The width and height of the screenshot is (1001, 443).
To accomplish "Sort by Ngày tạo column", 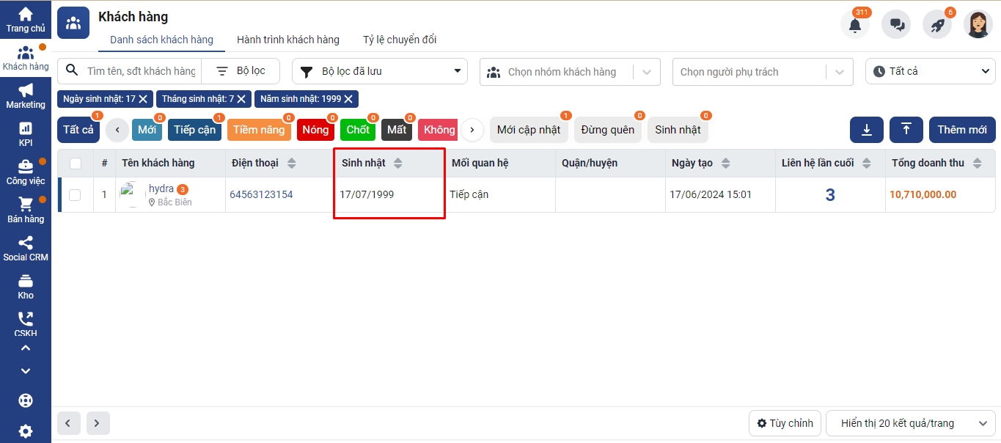I will [726, 163].
